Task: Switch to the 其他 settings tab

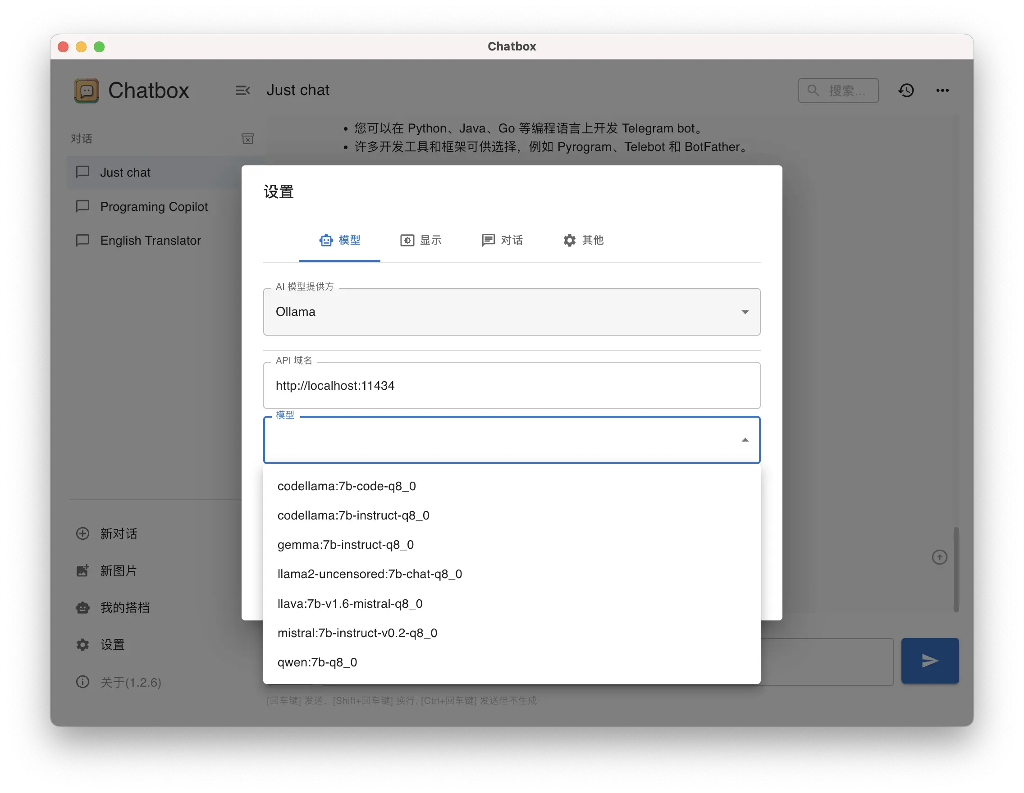Action: (583, 241)
